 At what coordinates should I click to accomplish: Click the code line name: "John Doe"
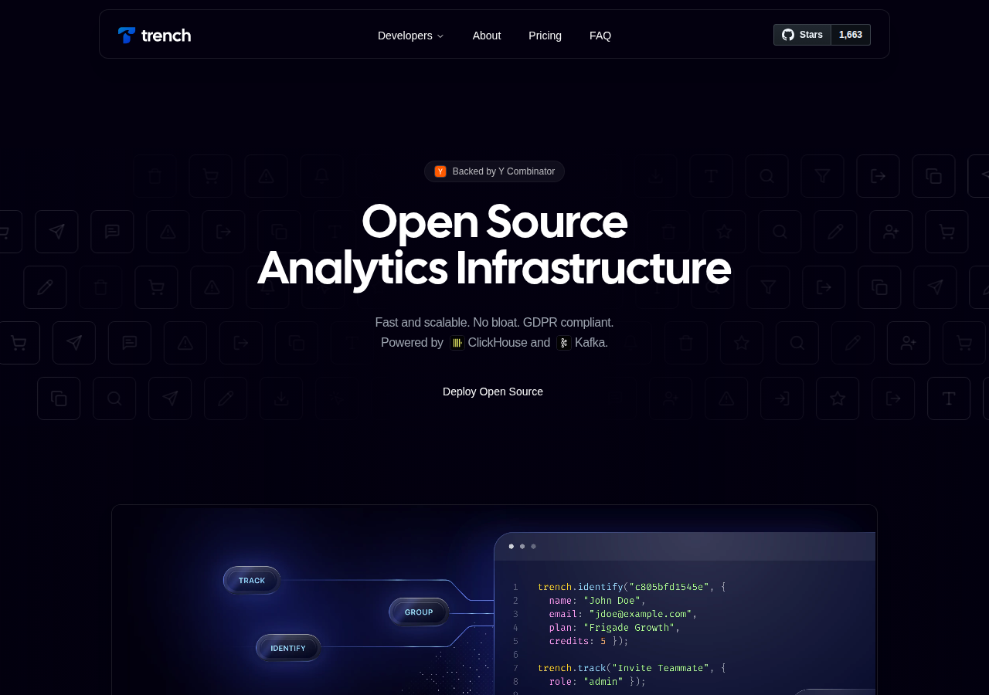[597, 601]
